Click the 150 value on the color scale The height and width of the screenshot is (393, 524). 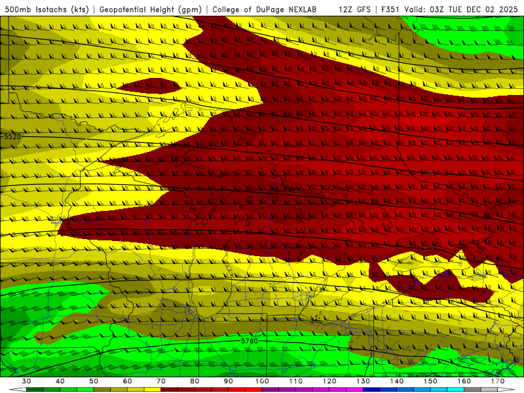coord(430,381)
